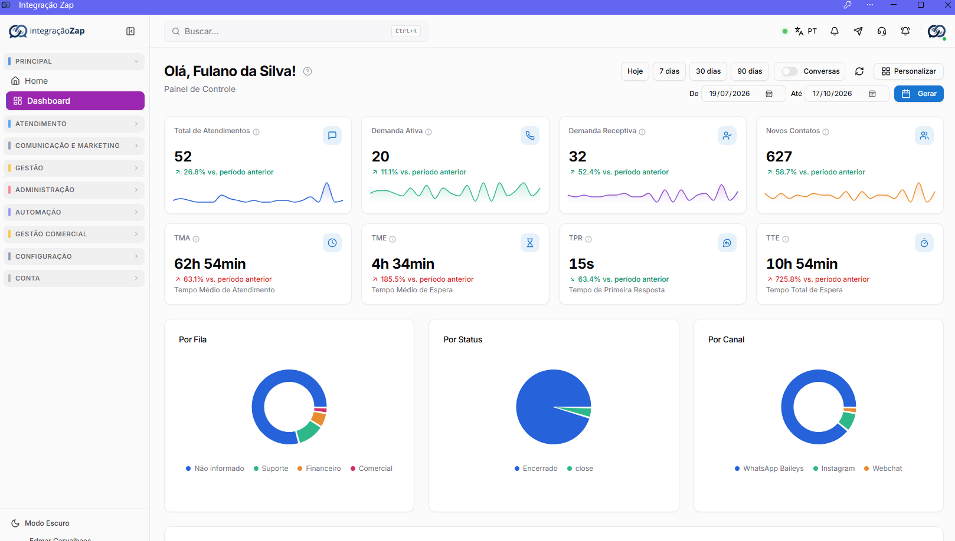This screenshot has height=541, width=955.
Task: Open language selector PT icon
Action: tap(806, 31)
